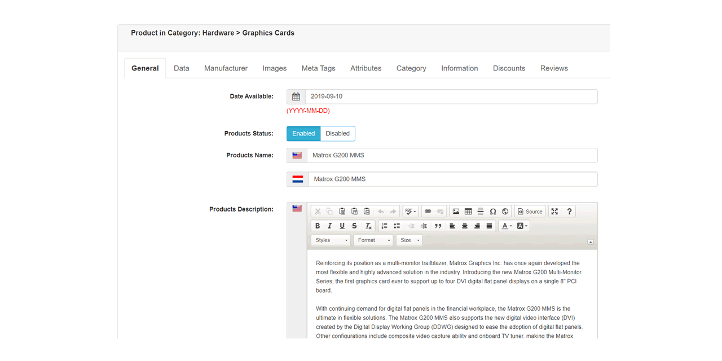Insert a table into the description
This screenshot has width=722, height=361.
tap(468, 212)
